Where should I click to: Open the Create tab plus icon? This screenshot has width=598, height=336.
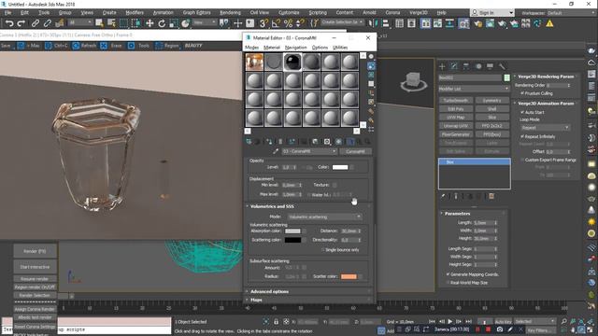442,66
